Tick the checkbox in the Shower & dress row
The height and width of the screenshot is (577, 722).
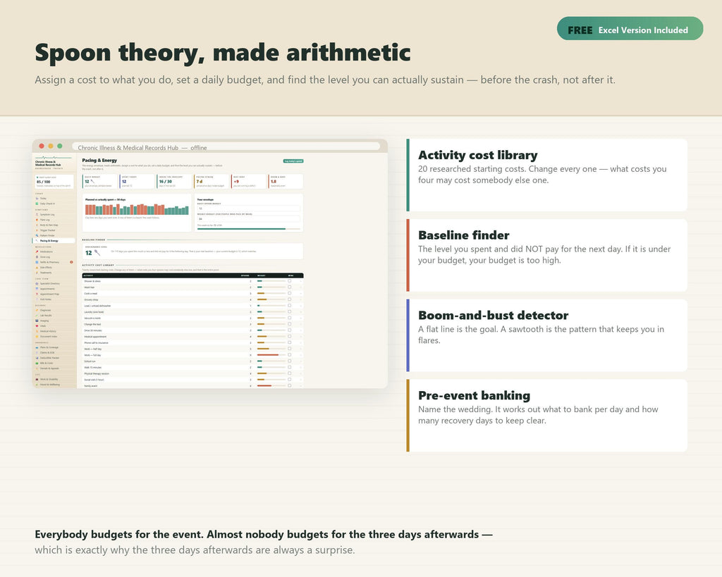click(290, 280)
